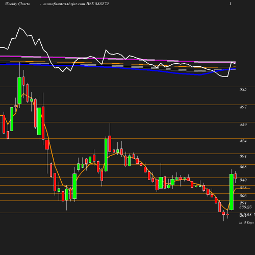
Task: Select the 291 price axis label
Action: pyautogui.click(x=243, y=203)
